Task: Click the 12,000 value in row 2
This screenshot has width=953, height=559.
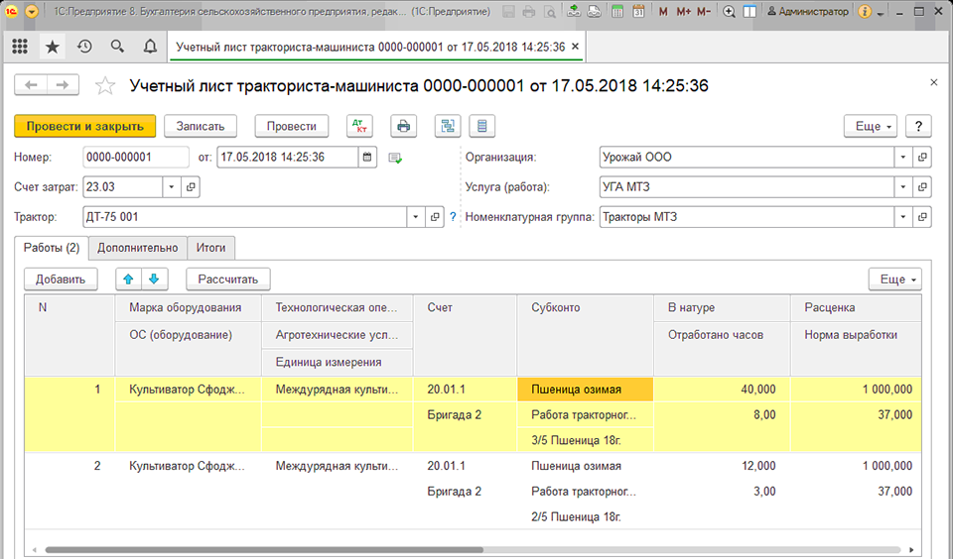Action: click(x=757, y=466)
